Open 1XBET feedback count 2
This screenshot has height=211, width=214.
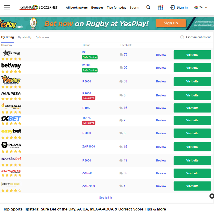tap(122, 120)
